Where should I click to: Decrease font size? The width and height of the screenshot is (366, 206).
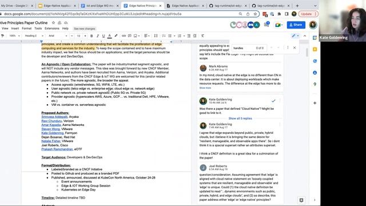(72, 35)
